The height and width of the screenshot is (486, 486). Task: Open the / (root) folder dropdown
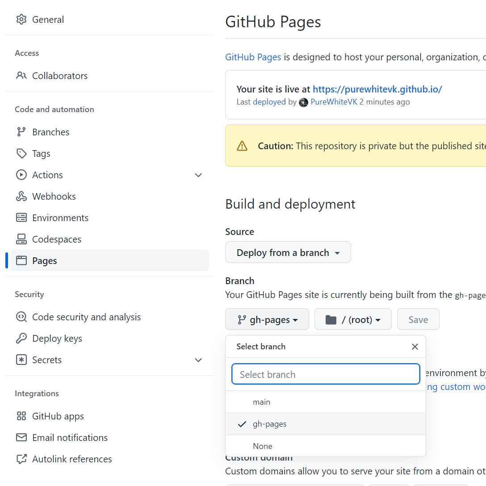click(353, 319)
